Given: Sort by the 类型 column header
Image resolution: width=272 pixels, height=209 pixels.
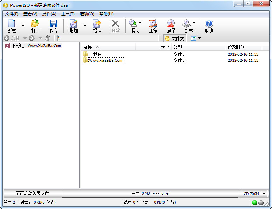Looking at the screenshot, I should [x=199, y=47].
